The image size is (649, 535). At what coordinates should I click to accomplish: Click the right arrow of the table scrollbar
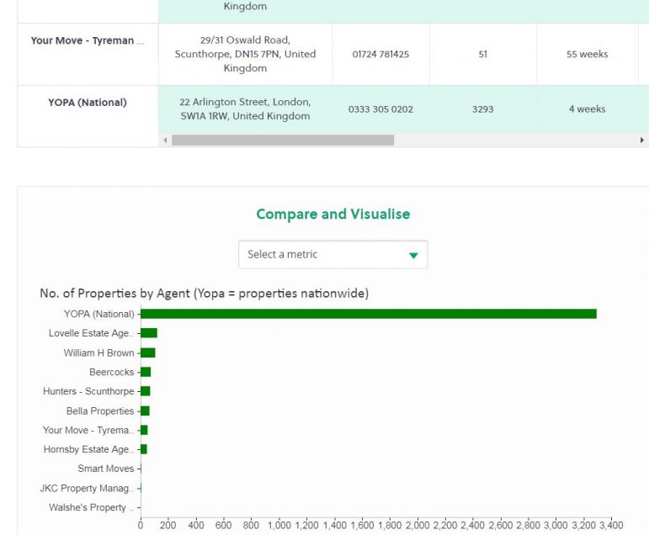642,140
